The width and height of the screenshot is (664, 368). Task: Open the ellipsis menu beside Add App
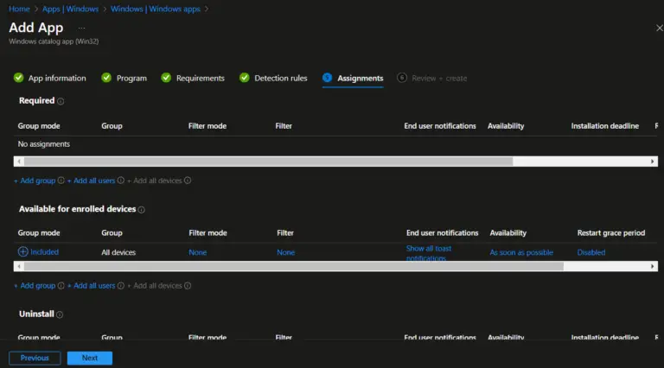pos(82,29)
